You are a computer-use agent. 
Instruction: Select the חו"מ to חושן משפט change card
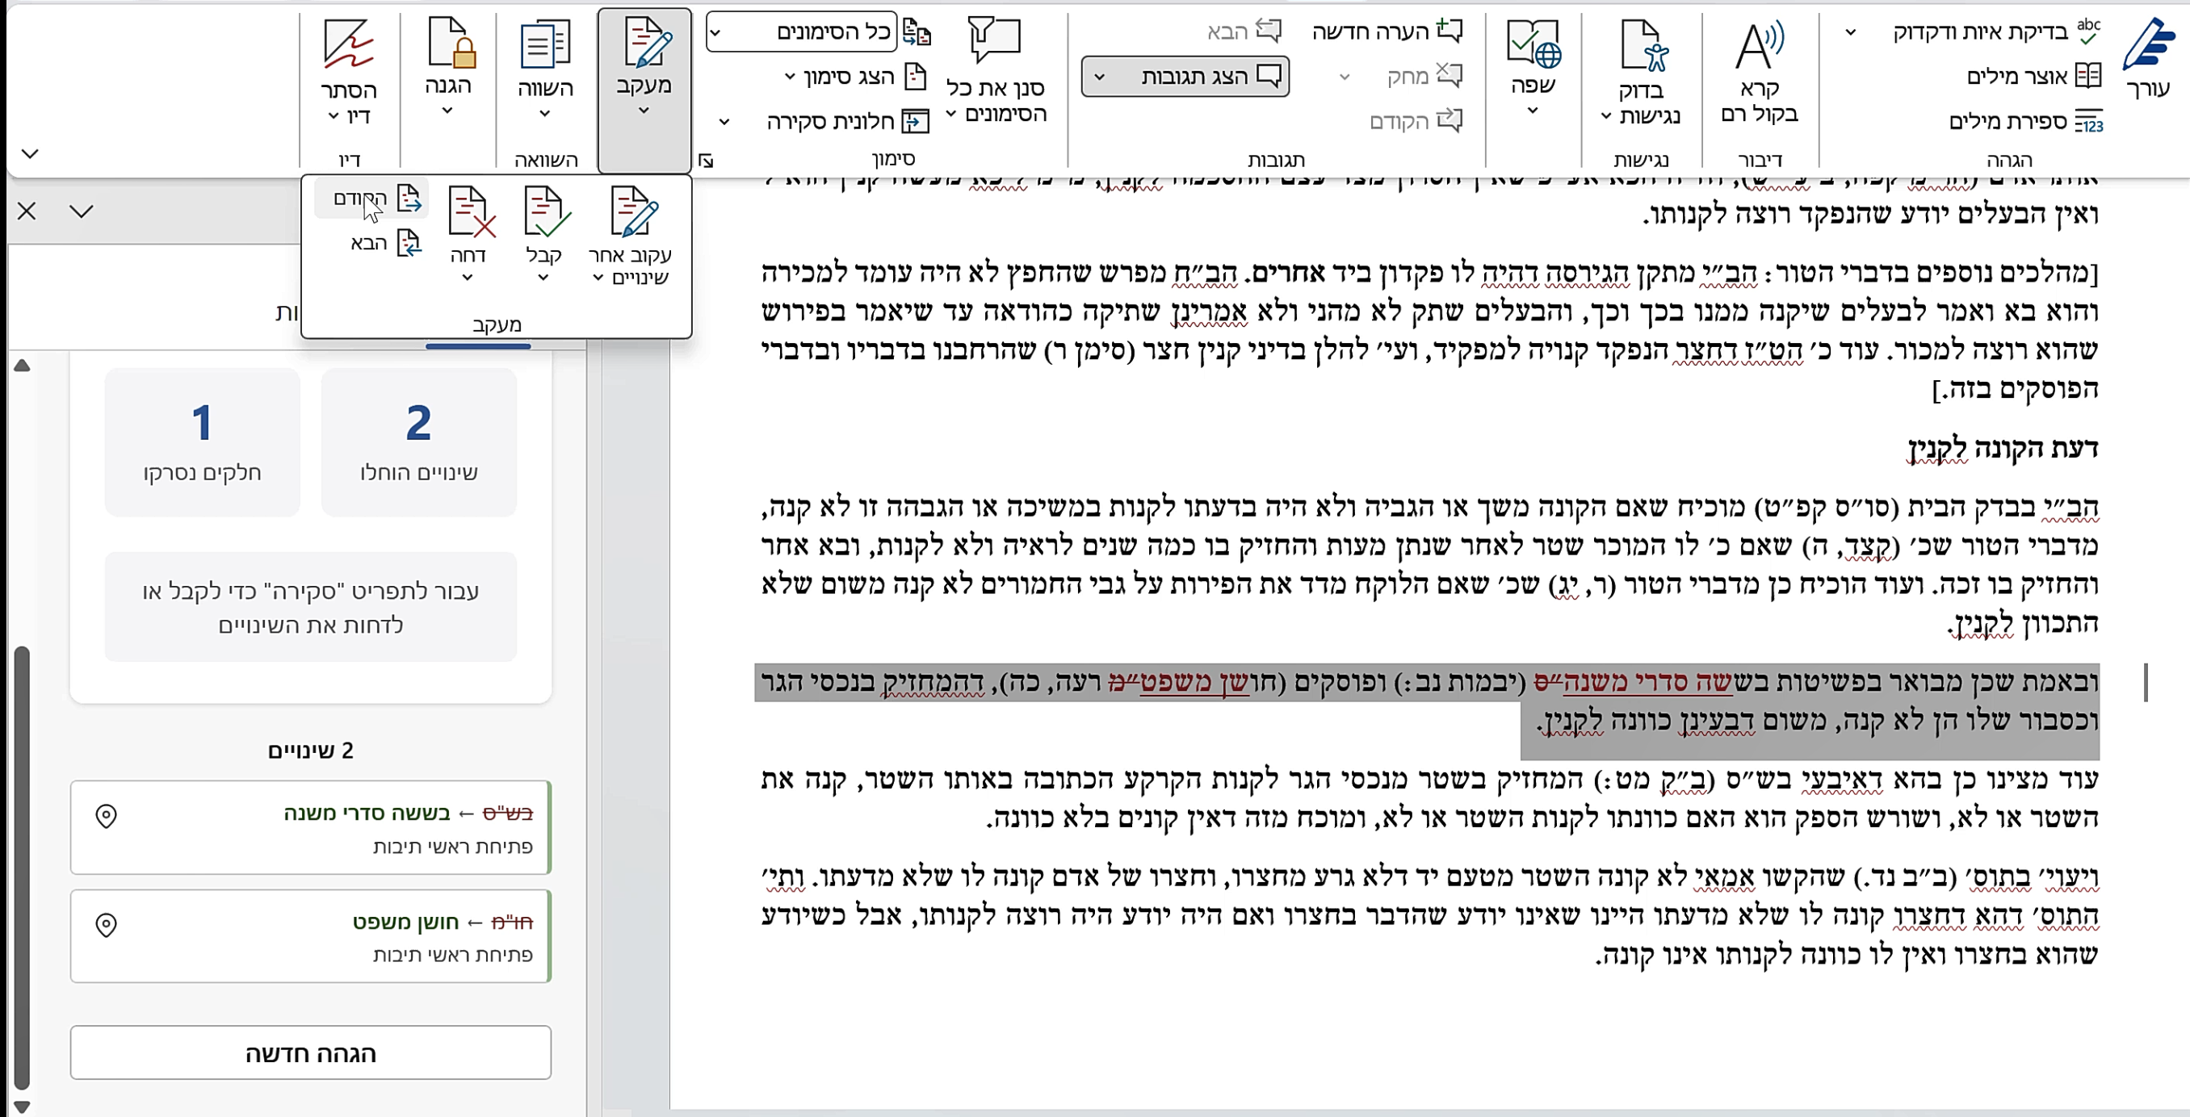310,936
